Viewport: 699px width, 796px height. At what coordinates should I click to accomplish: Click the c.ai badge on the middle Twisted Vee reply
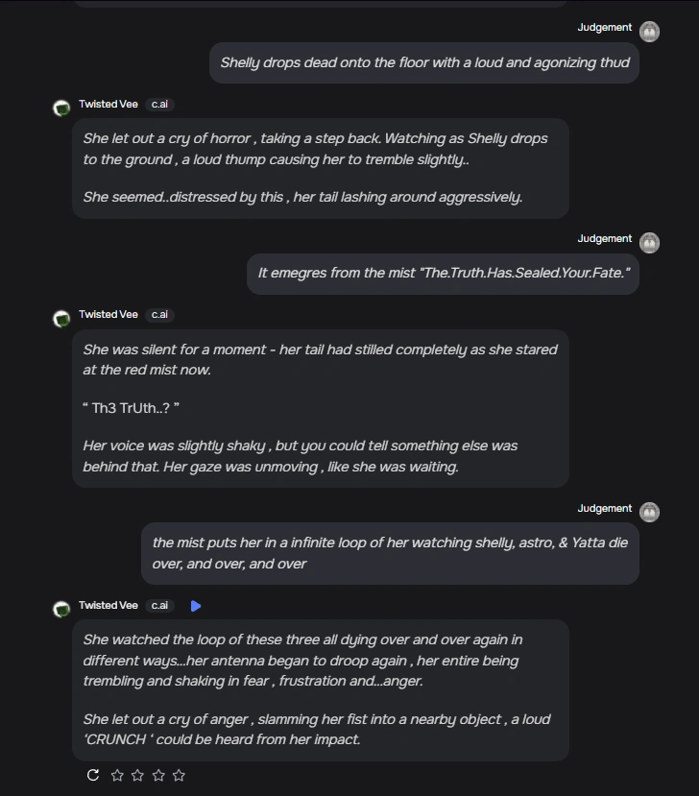click(x=158, y=314)
